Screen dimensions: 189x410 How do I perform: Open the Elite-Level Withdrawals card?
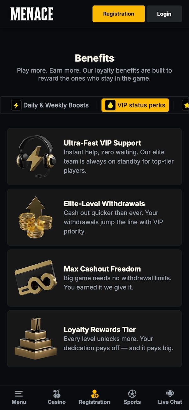[x=94, y=217]
